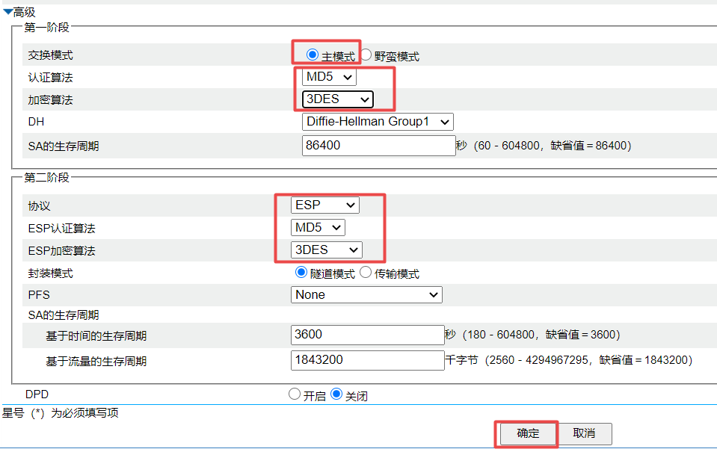Disable DPD with 关闭 radio button
Image resolution: width=717 pixels, height=452 pixels.
point(336,394)
